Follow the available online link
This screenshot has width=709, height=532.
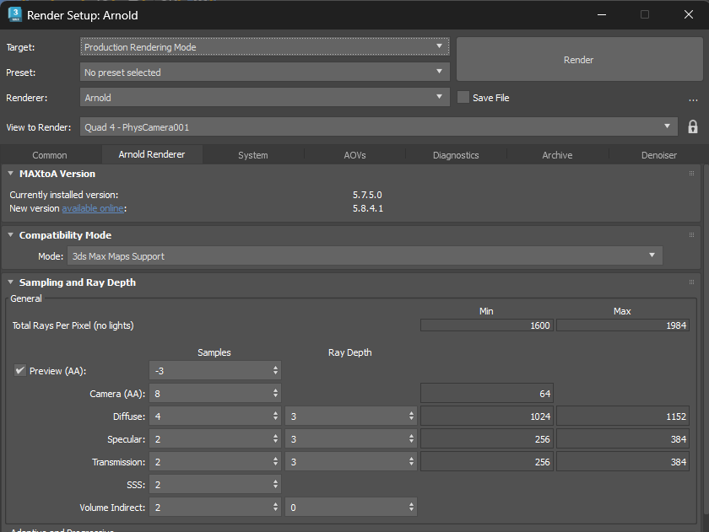click(x=93, y=208)
